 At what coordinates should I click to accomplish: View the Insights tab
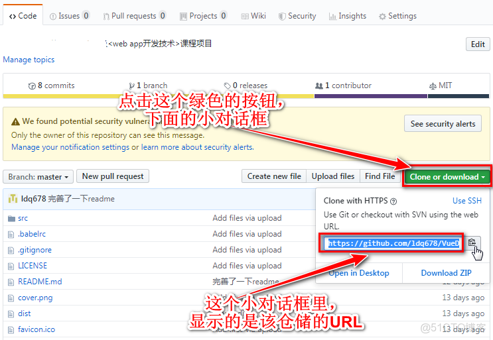pyautogui.click(x=348, y=16)
